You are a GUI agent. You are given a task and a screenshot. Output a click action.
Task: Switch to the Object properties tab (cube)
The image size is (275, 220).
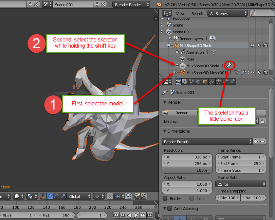point(205,82)
